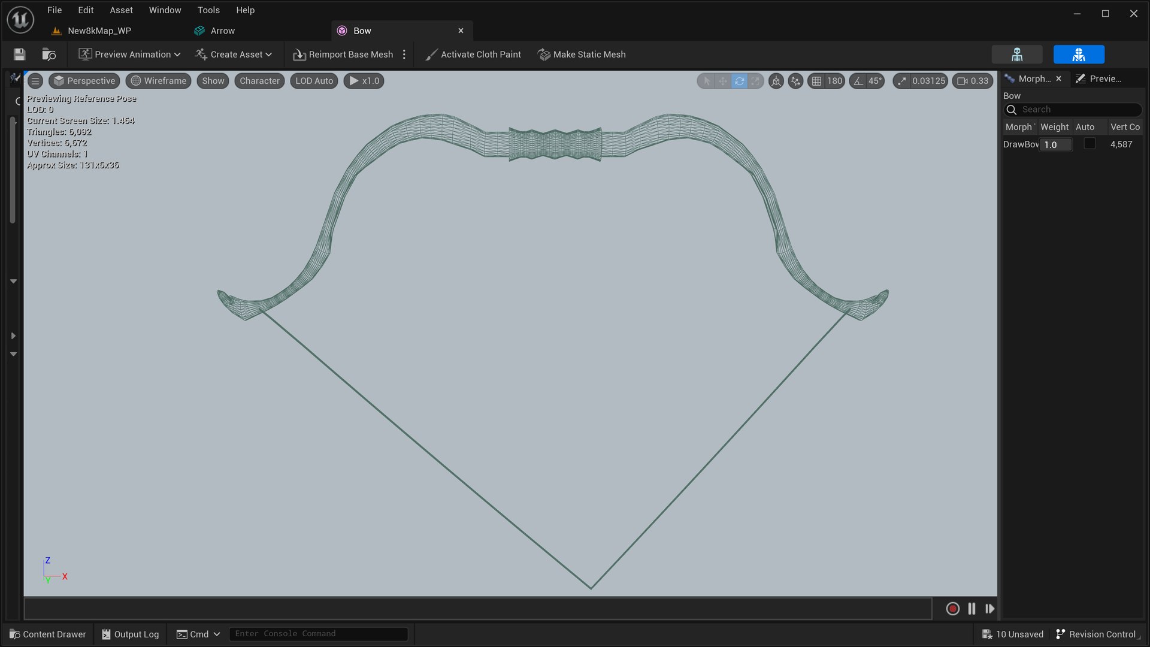
Task: Switch to the Arrow tab
Action: [x=222, y=31]
